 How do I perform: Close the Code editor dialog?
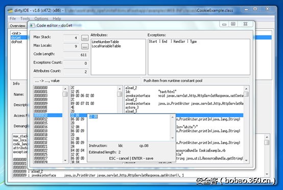tap(245, 24)
